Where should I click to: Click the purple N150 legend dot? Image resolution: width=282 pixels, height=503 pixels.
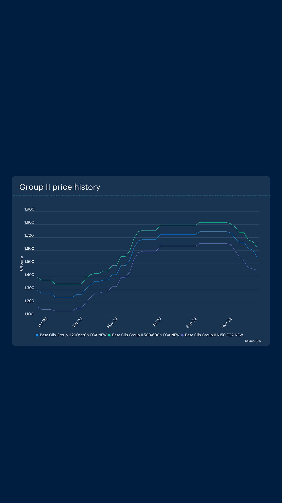click(182, 335)
